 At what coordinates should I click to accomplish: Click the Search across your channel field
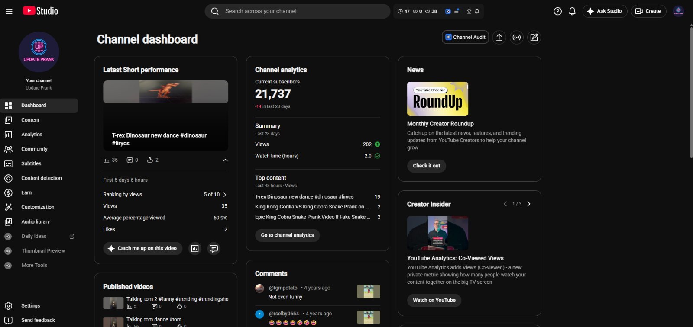click(x=298, y=11)
